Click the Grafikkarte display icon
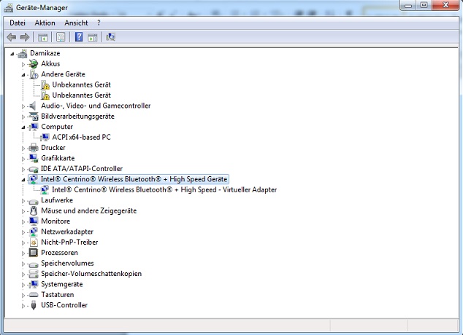This screenshot has height=335, width=463. coord(34,158)
